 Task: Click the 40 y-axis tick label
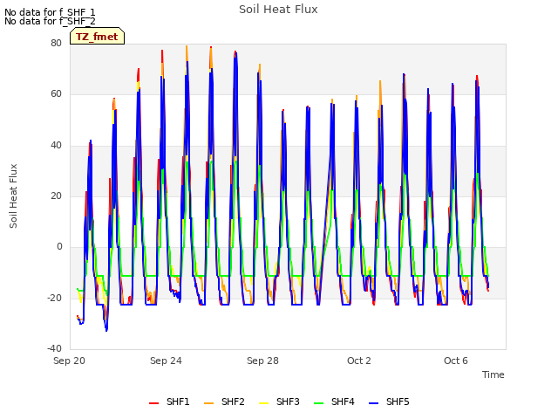pos(56,146)
